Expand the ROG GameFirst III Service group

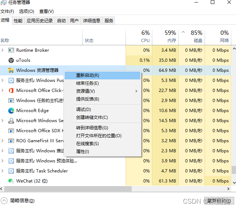(x=3, y=141)
